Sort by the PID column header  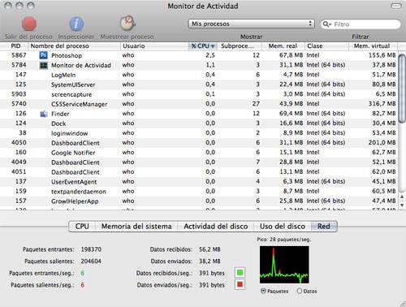click(15, 46)
